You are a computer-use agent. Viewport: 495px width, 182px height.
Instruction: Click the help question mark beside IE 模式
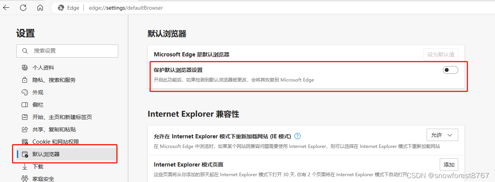coord(298,136)
